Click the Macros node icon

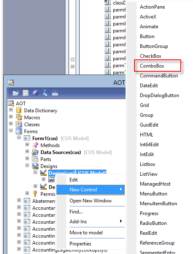19,117
